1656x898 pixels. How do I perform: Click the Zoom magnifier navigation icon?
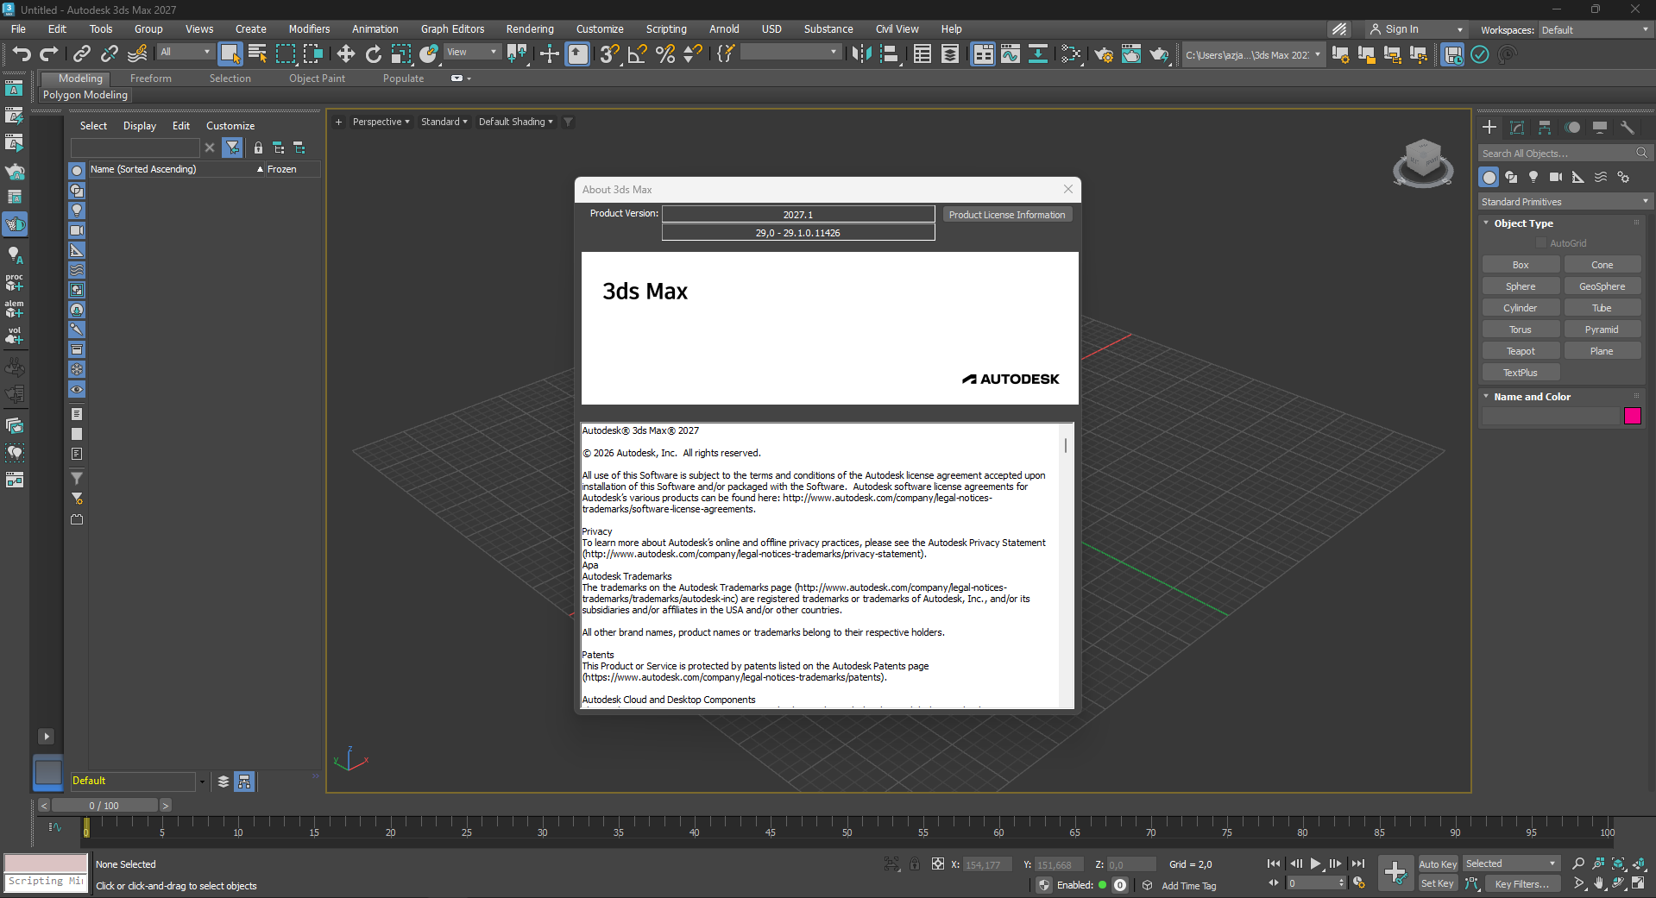coord(1578,863)
